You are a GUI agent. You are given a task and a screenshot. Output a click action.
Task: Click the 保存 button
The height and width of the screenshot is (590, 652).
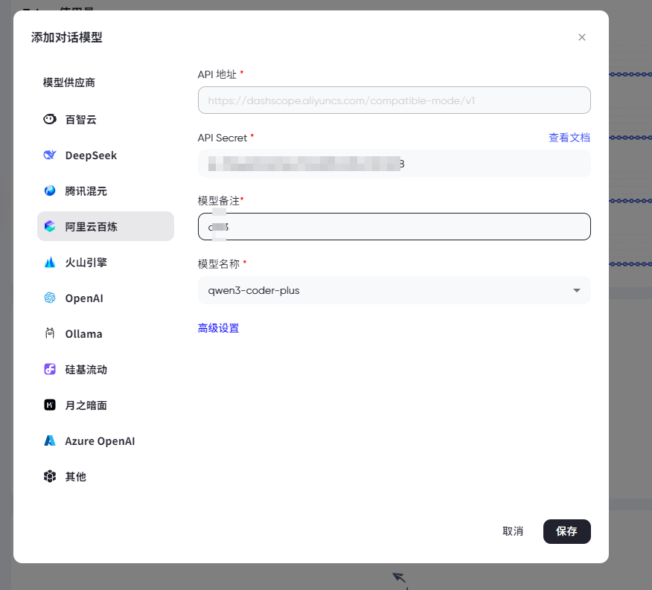tap(566, 531)
